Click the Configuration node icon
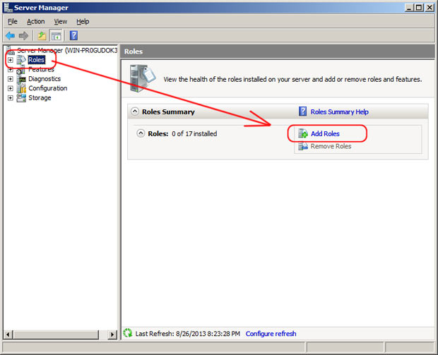438x355 pixels. (21, 88)
